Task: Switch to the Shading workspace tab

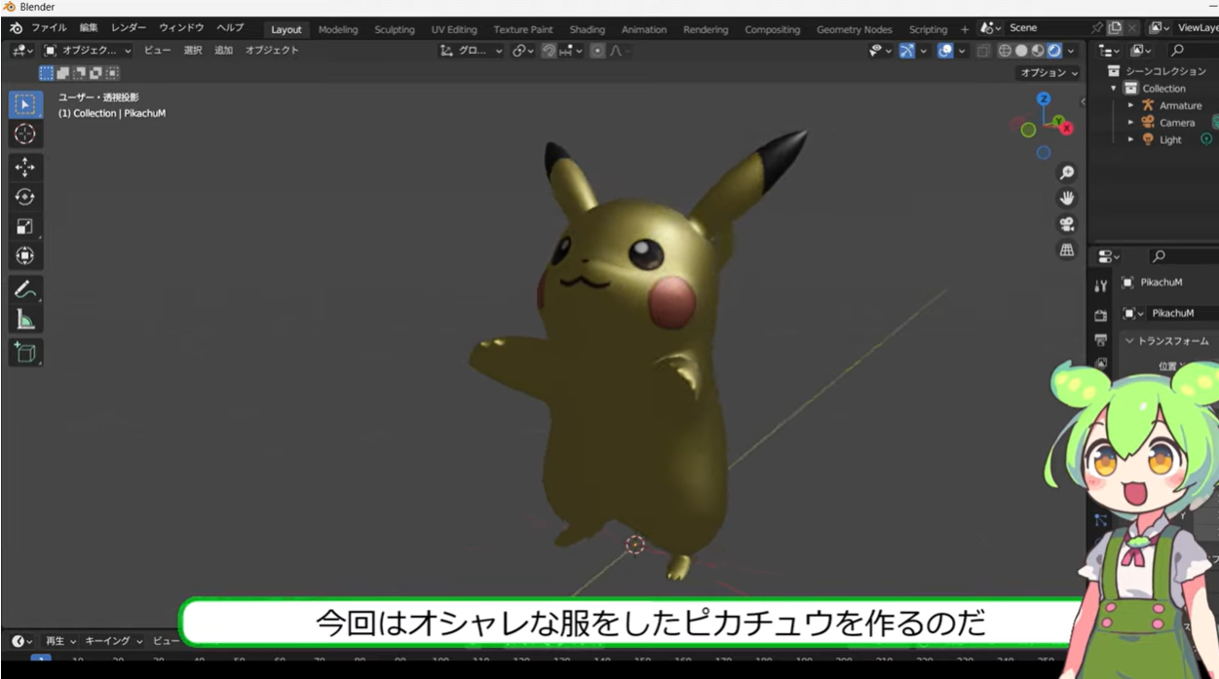Action: (x=587, y=29)
